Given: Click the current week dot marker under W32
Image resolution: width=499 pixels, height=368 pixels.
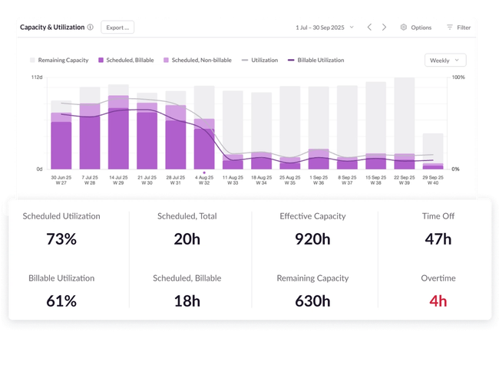Looking at the screenshot, I should (x=203, y=173).
